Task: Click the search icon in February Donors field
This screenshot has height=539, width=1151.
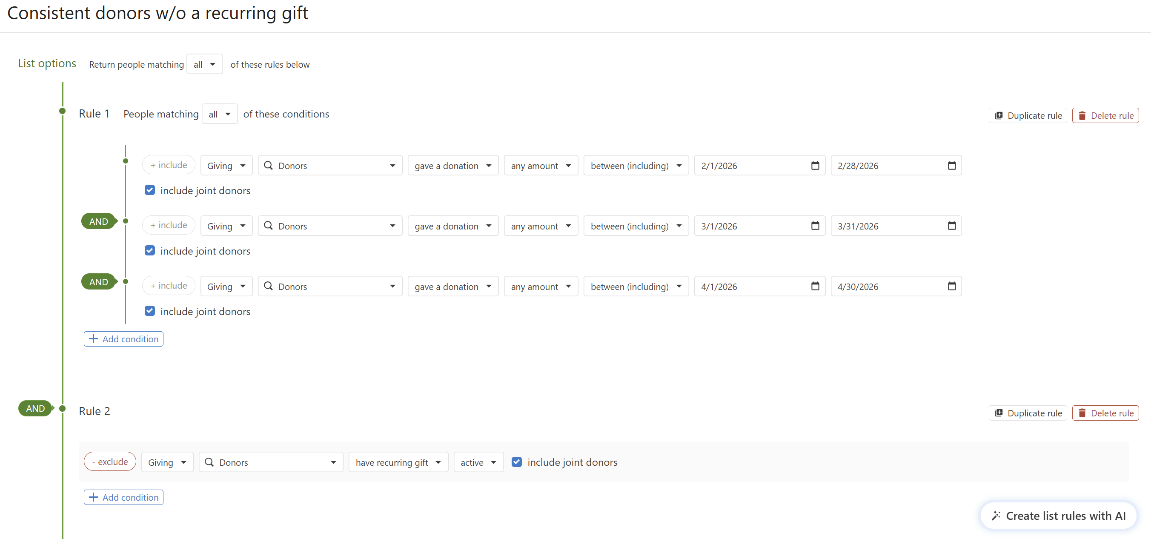Action: pyautogui.click(x=268, y=165)
